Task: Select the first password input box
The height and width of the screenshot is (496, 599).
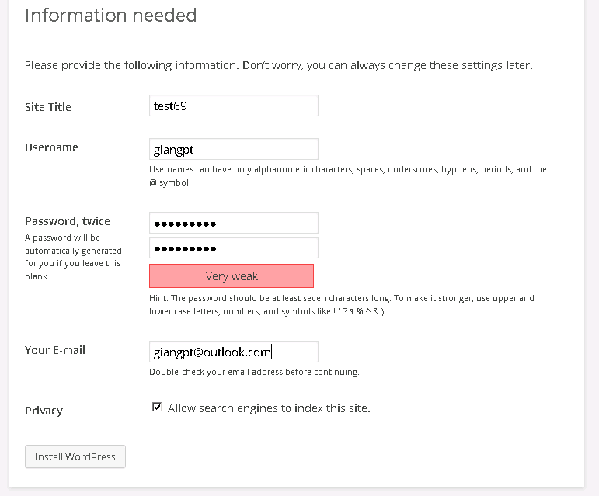Action: [x=233, y=223]
